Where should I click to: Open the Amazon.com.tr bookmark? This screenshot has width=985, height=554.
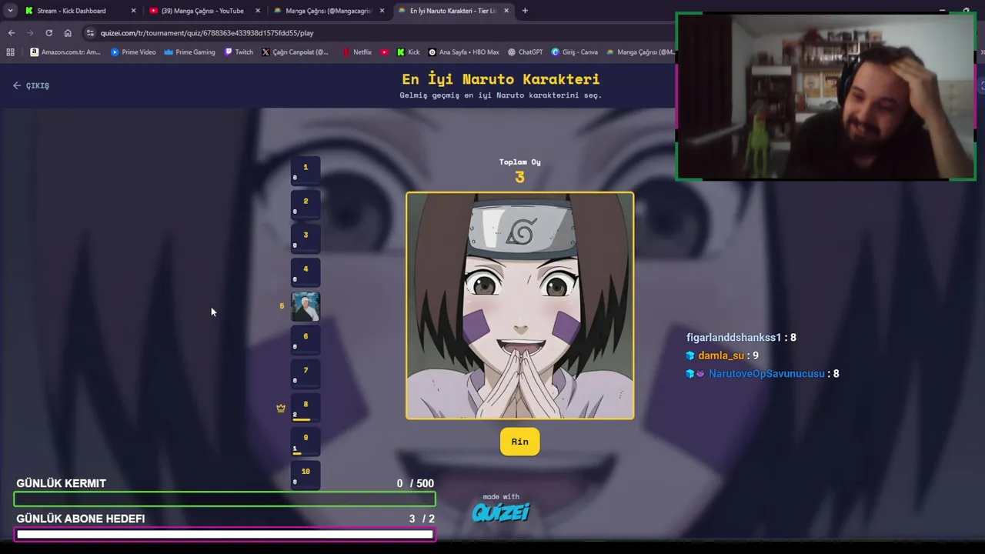click(65, 52)
